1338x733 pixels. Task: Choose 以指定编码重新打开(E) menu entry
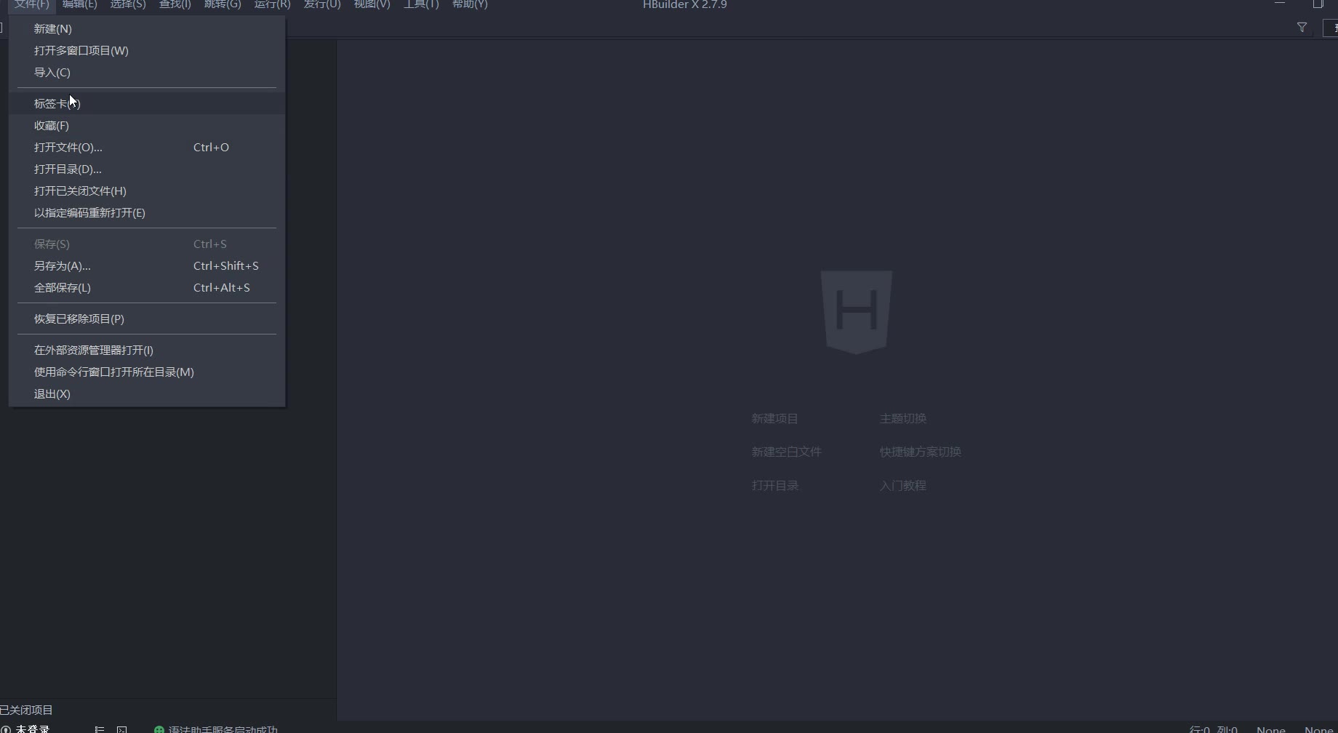pos(147,213)
